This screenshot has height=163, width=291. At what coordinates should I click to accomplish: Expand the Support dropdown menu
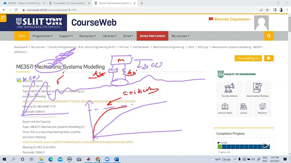(66, 36)
